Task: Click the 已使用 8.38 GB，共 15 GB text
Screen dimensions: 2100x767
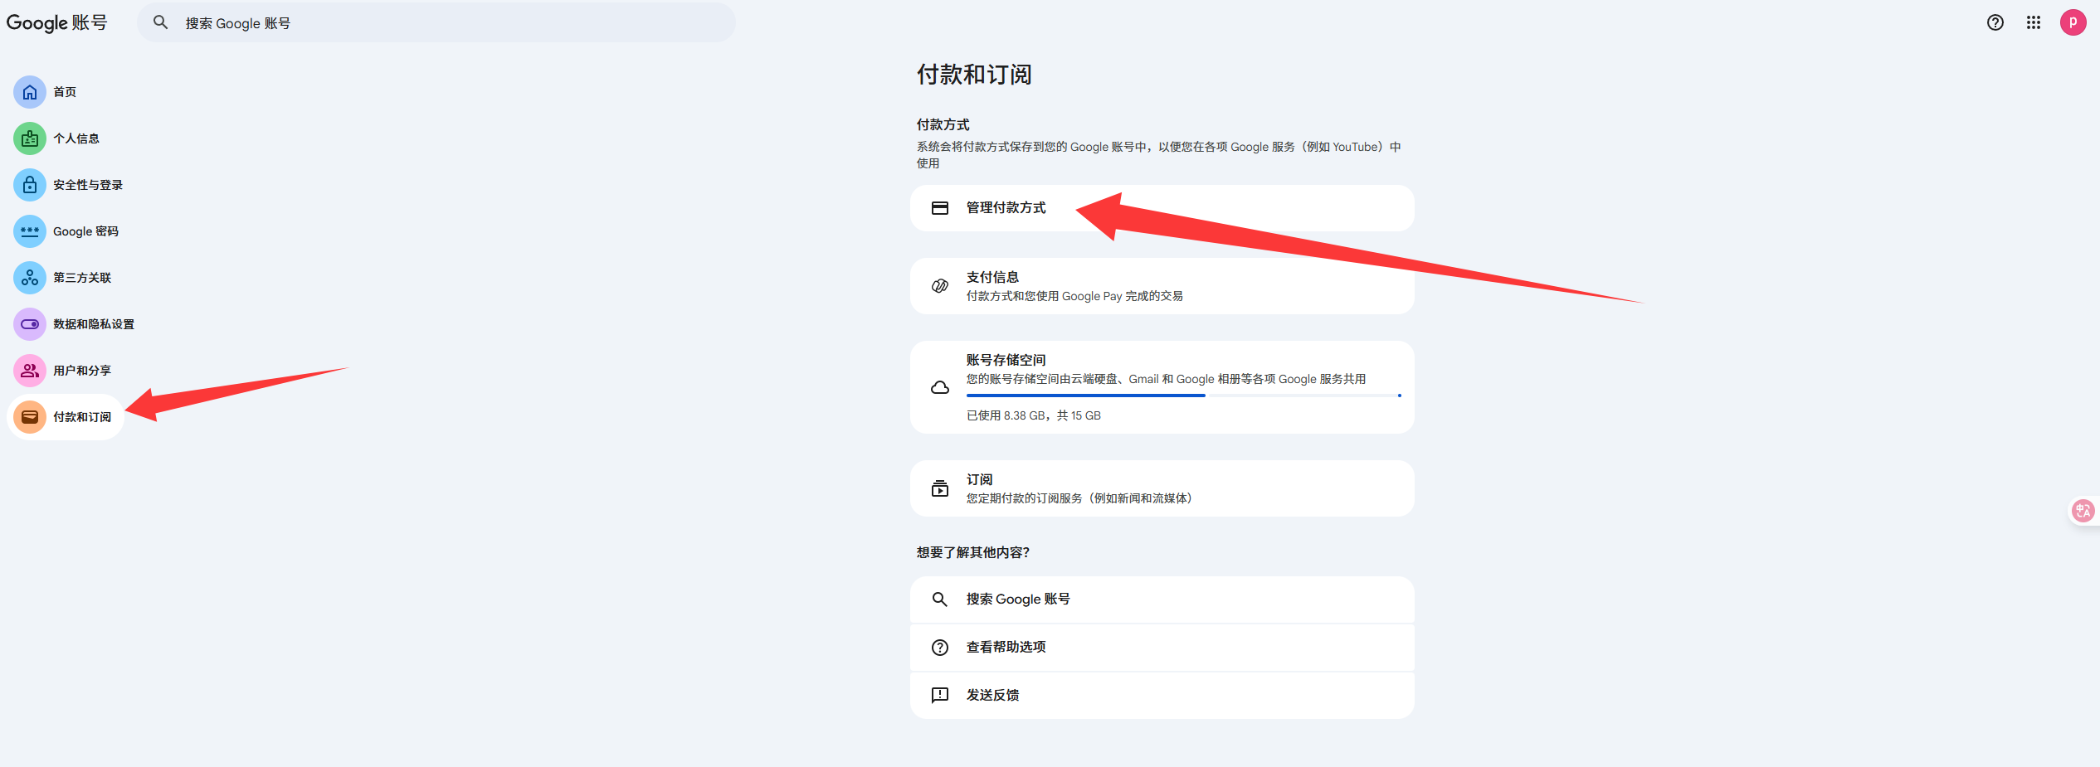Action: tap(1034, 415)
